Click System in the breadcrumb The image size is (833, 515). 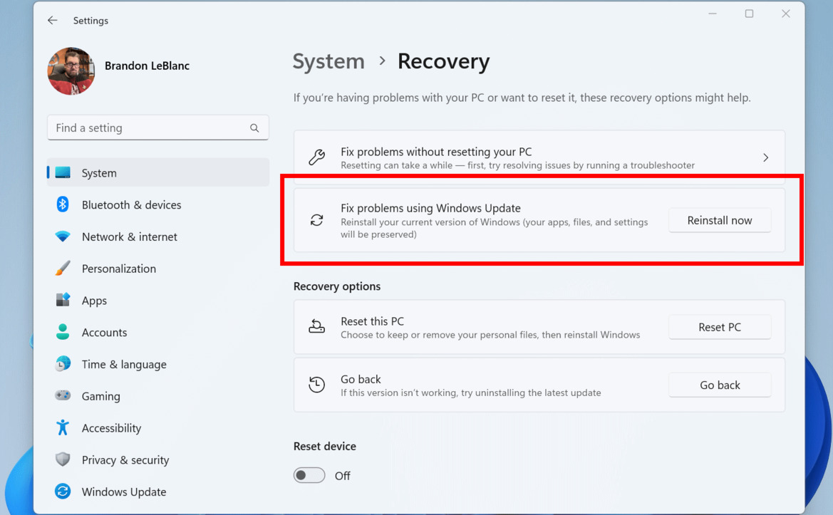pyautogui.click(x=328, y=61)
